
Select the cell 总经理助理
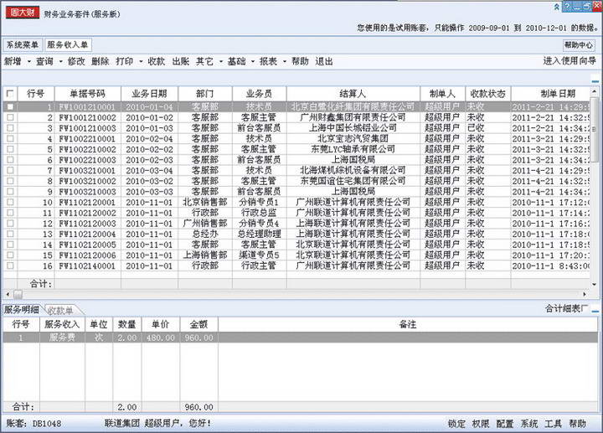(x=259, y=234)
